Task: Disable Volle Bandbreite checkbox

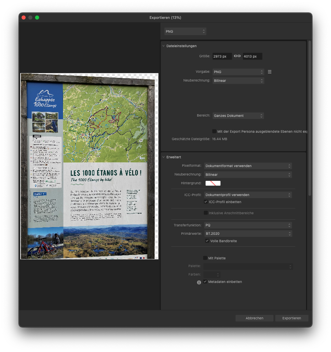Action: click(207, 241)
